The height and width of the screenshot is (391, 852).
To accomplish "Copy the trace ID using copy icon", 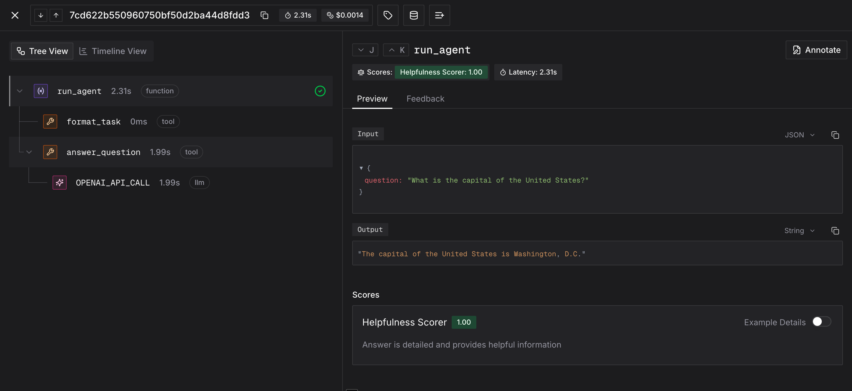I will (264, 15).
